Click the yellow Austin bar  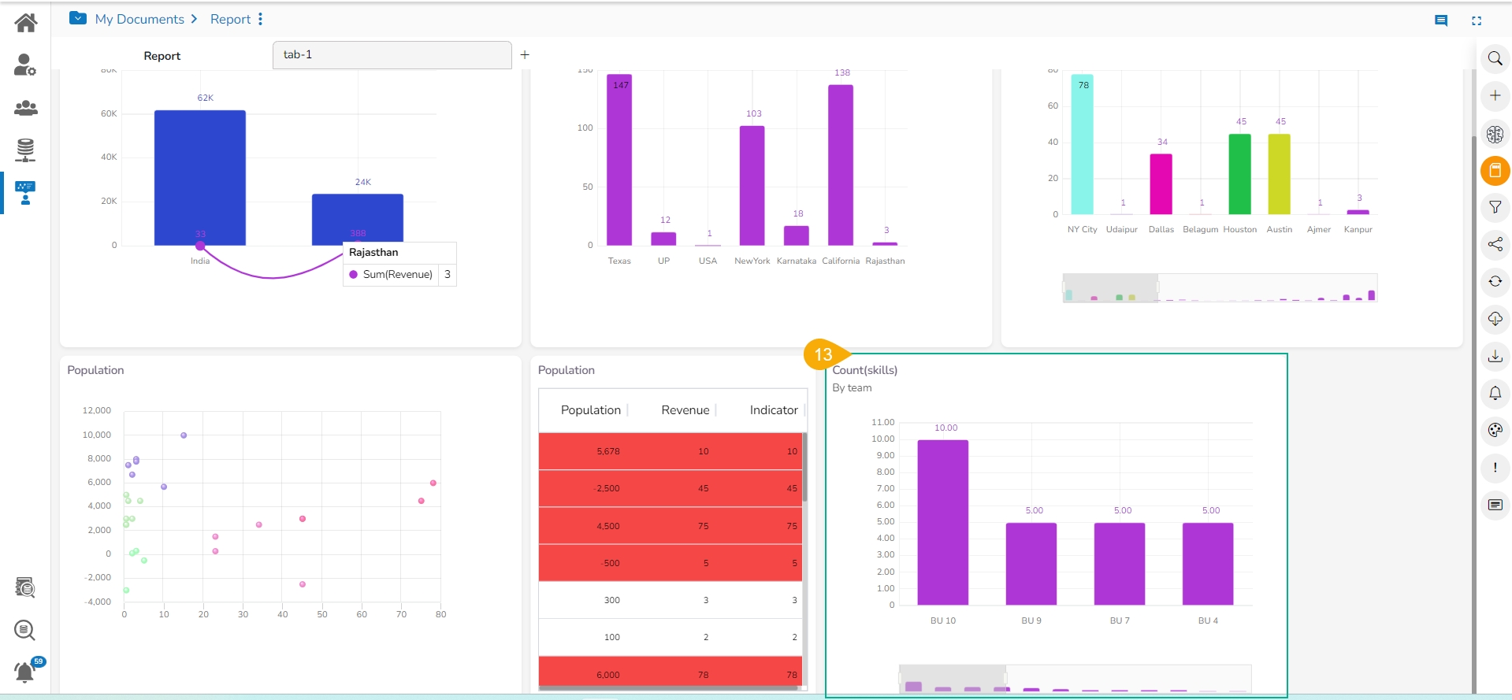point(1279,174)
